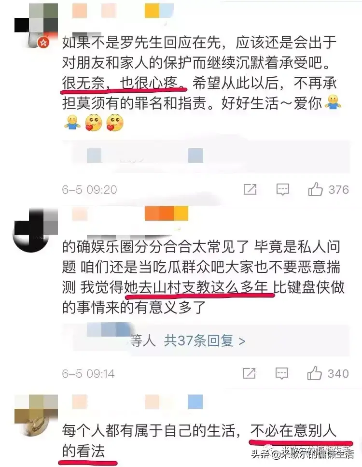Reply to the 6-5 09:14 comment
This screenshot has height=467, width=362.
281,373
